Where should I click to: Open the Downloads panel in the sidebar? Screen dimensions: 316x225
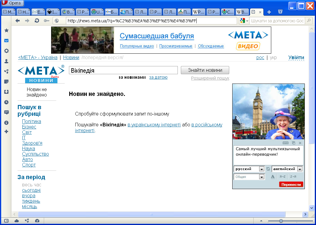click(6, 92)
